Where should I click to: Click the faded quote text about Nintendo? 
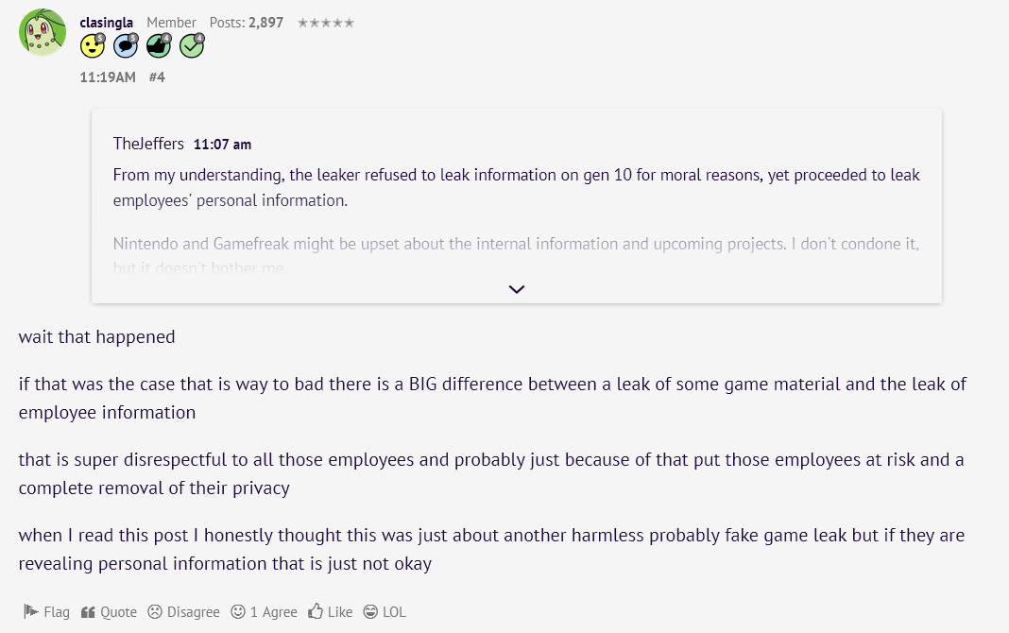click(516, 245)
